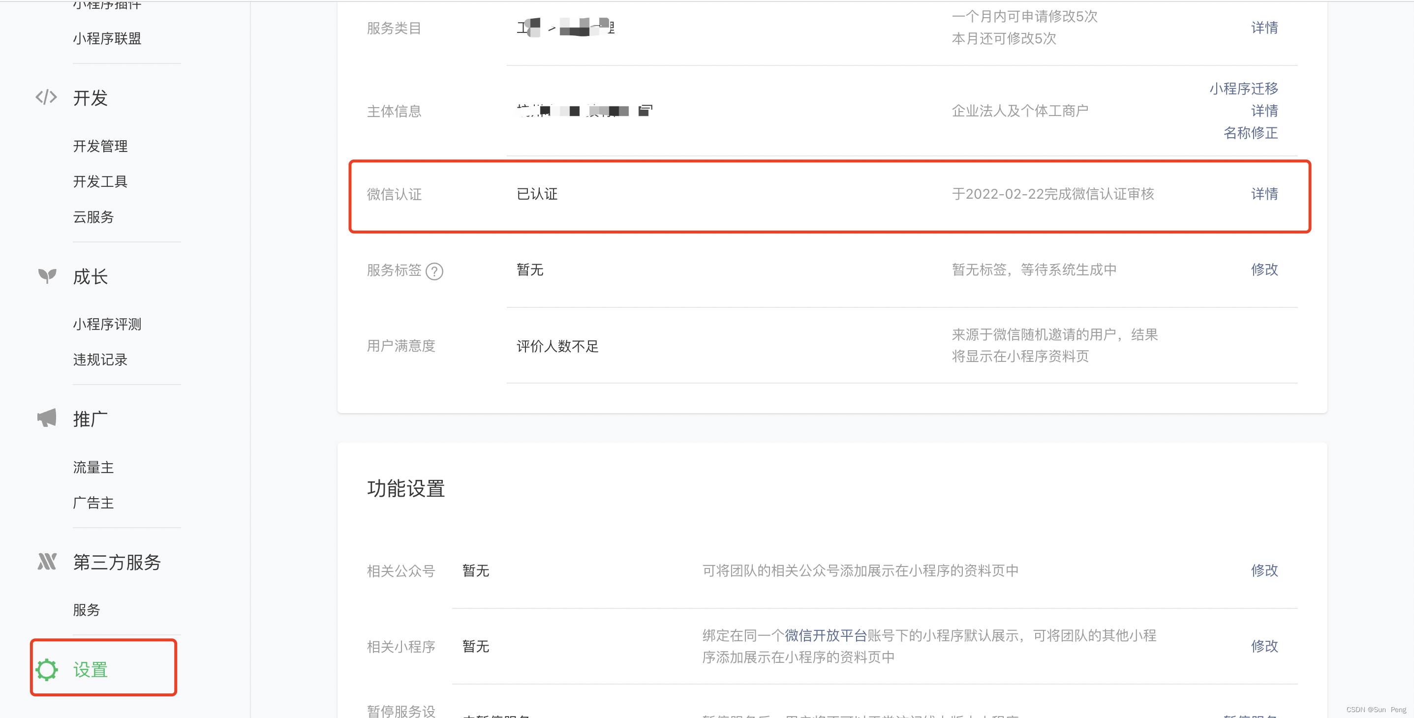Image resolution: width=1414 pixels, height=718 pixels.
Task: Open the 服务标签 help question mark
Action: point(435,271)
